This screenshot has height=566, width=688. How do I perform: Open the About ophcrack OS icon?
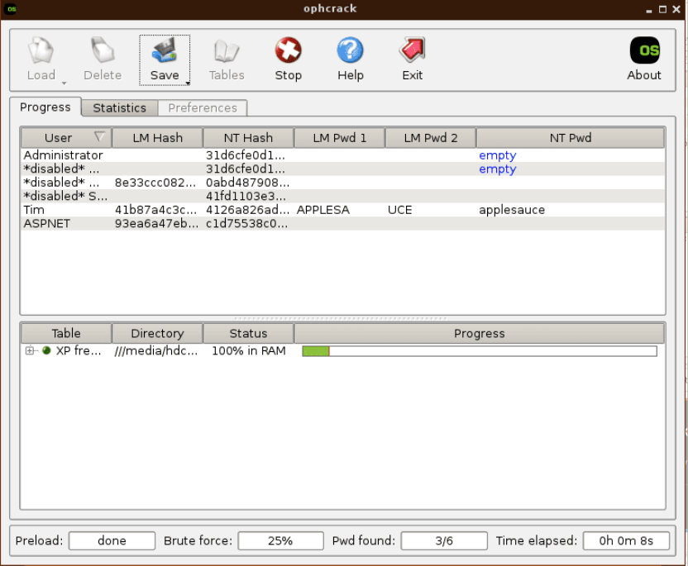pos(644,51)
